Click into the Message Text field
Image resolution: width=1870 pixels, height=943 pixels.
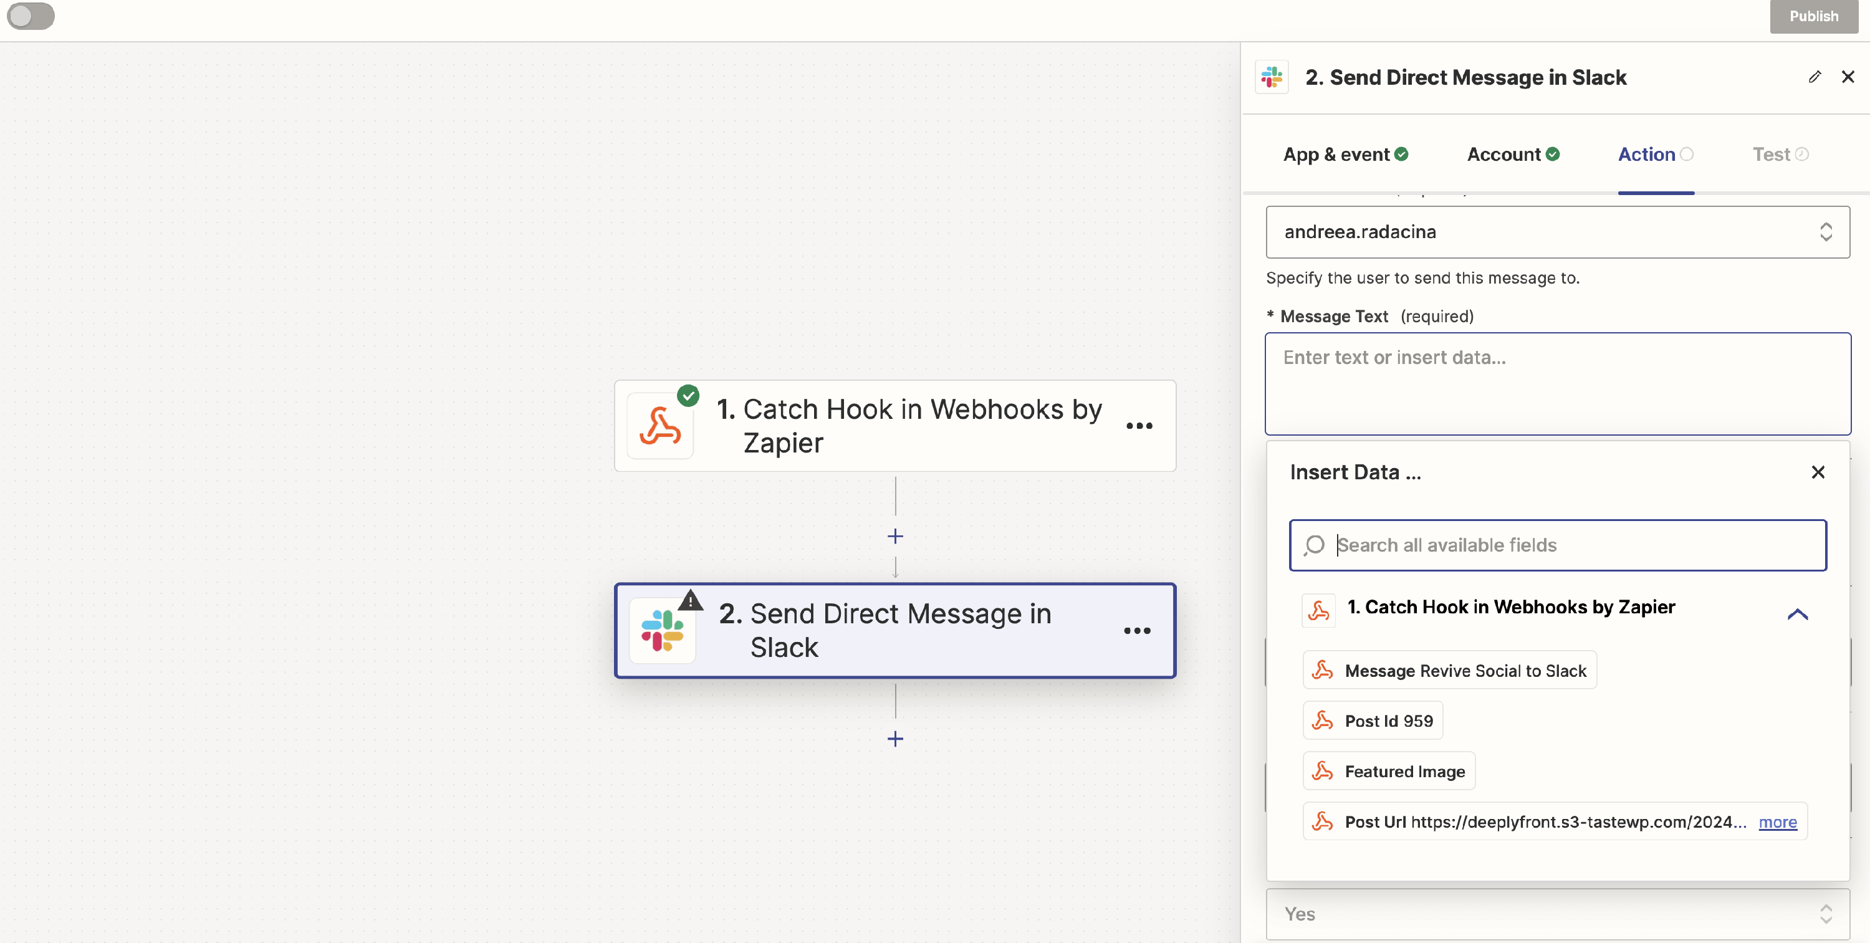click(x=1557, y=383)
